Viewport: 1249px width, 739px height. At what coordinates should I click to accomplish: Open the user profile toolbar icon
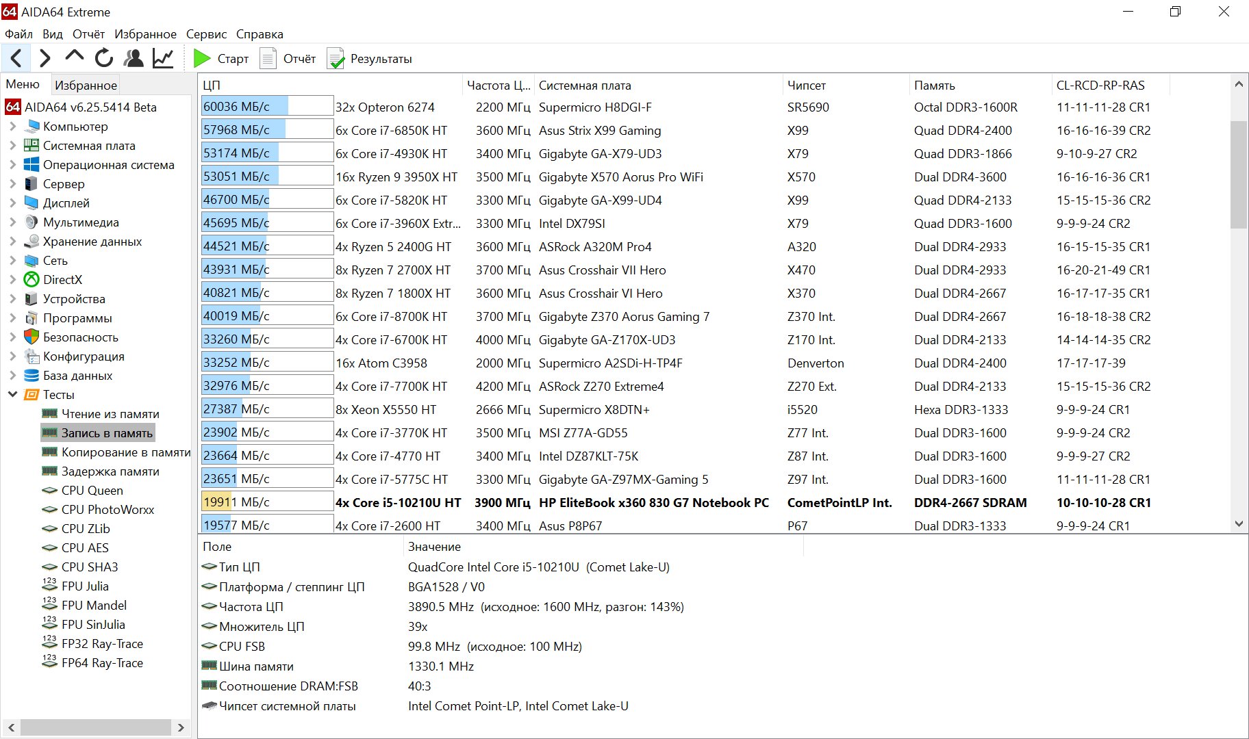134,58
